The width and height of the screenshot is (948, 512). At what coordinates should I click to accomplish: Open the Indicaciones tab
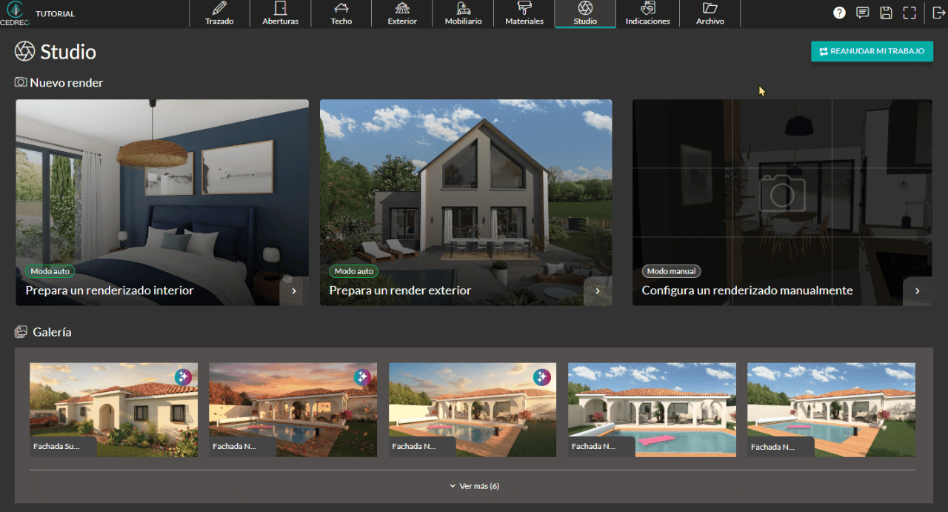coord(647,14)
